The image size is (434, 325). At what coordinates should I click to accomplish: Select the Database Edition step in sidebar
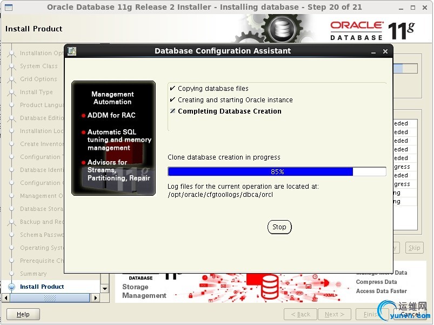click(42, 118)
